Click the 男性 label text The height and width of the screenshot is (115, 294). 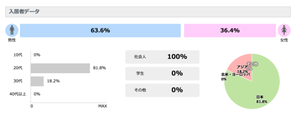pos(12,40)
